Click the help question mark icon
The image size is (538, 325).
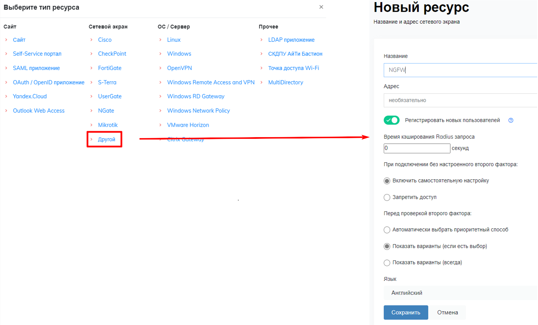[x=511, y=120]
